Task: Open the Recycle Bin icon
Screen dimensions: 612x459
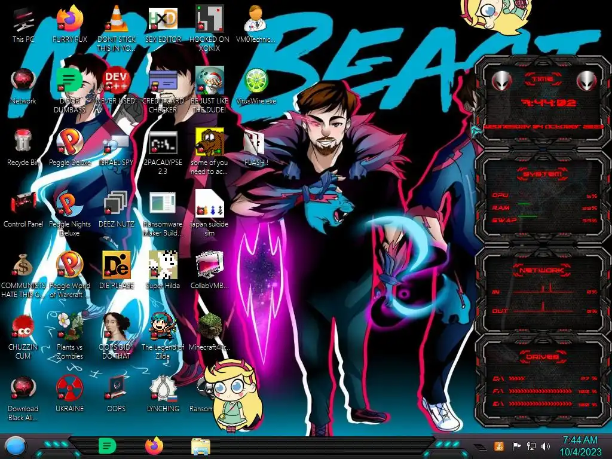Action: coord(23,148)
